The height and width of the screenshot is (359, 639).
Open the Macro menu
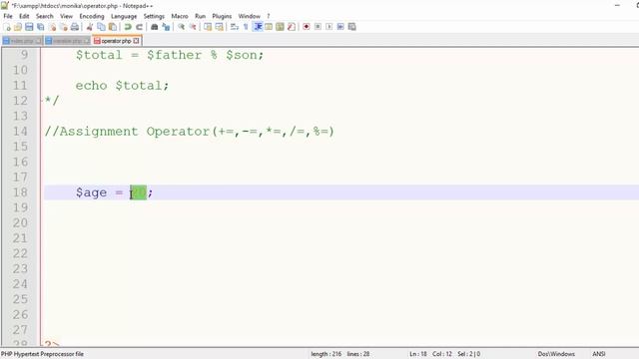click(x=180, y=16)
